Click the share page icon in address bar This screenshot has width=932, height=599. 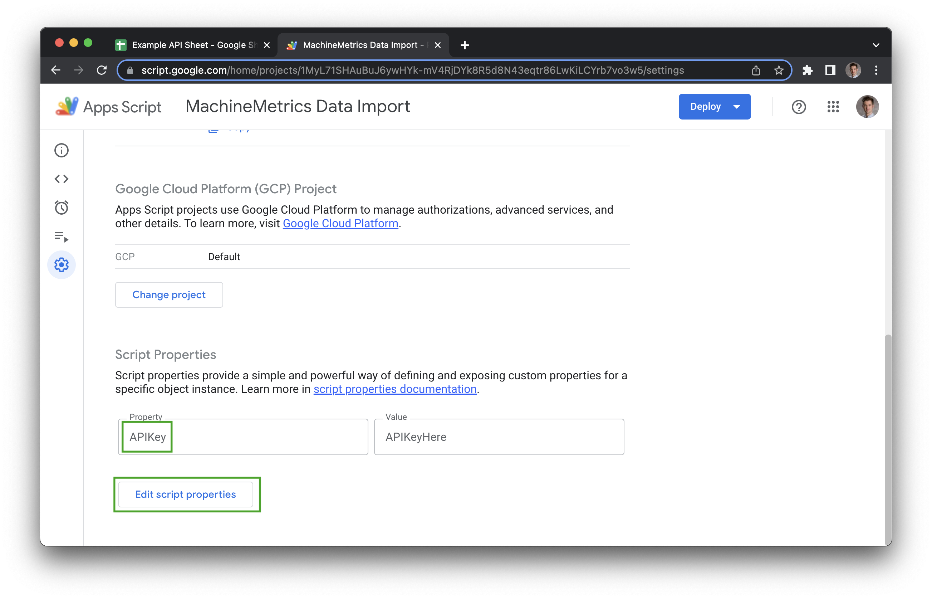(x=756, y=70)
